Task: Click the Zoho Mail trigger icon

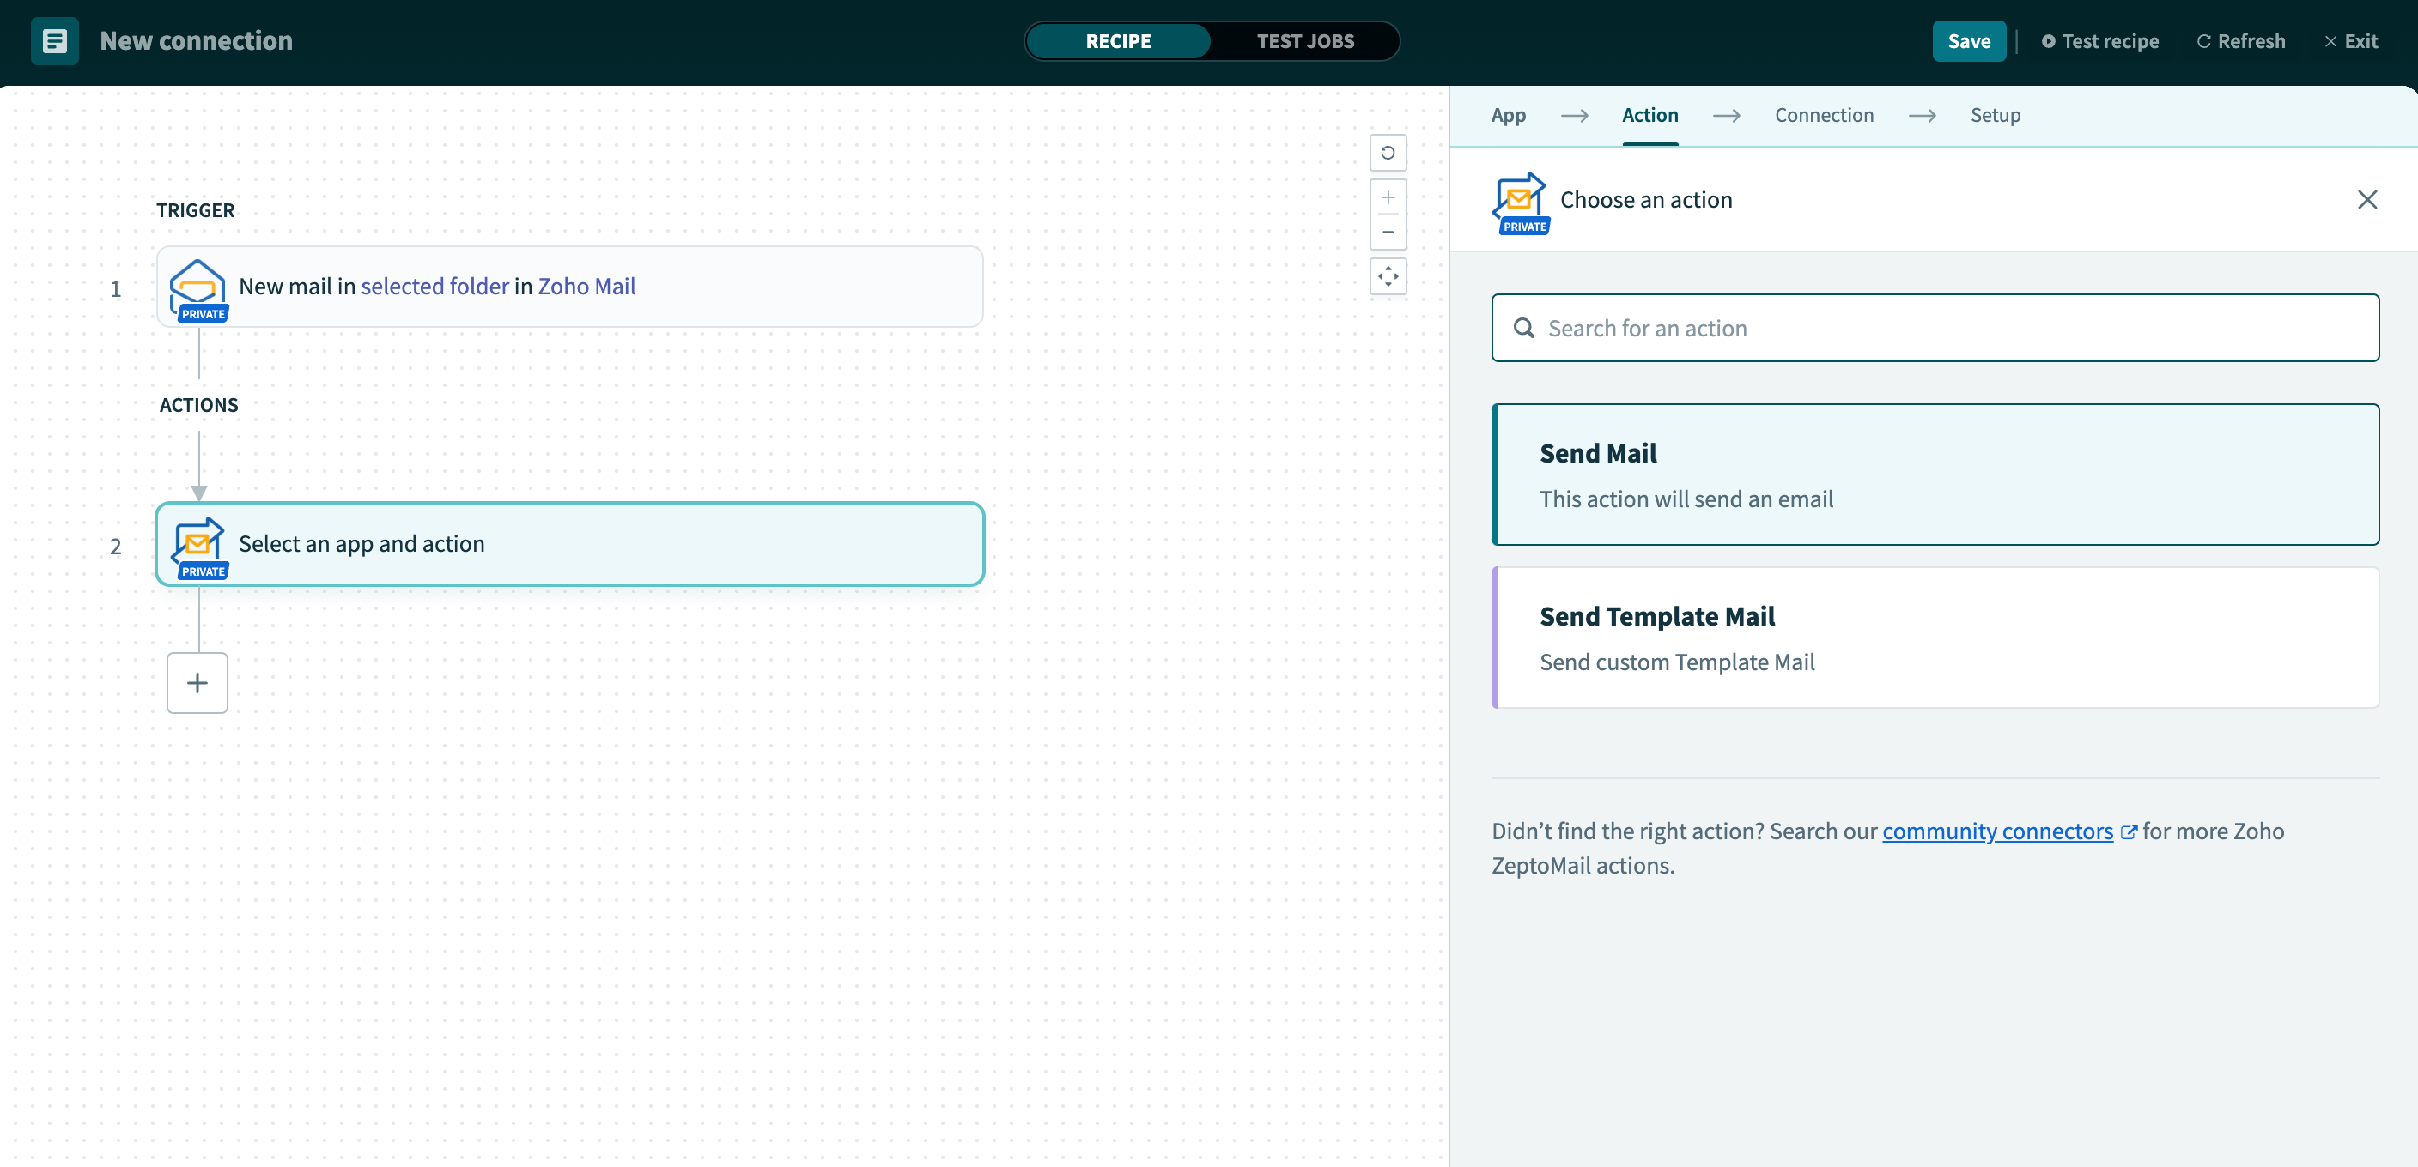Action: pyautogui.click(x=197, y=286)
